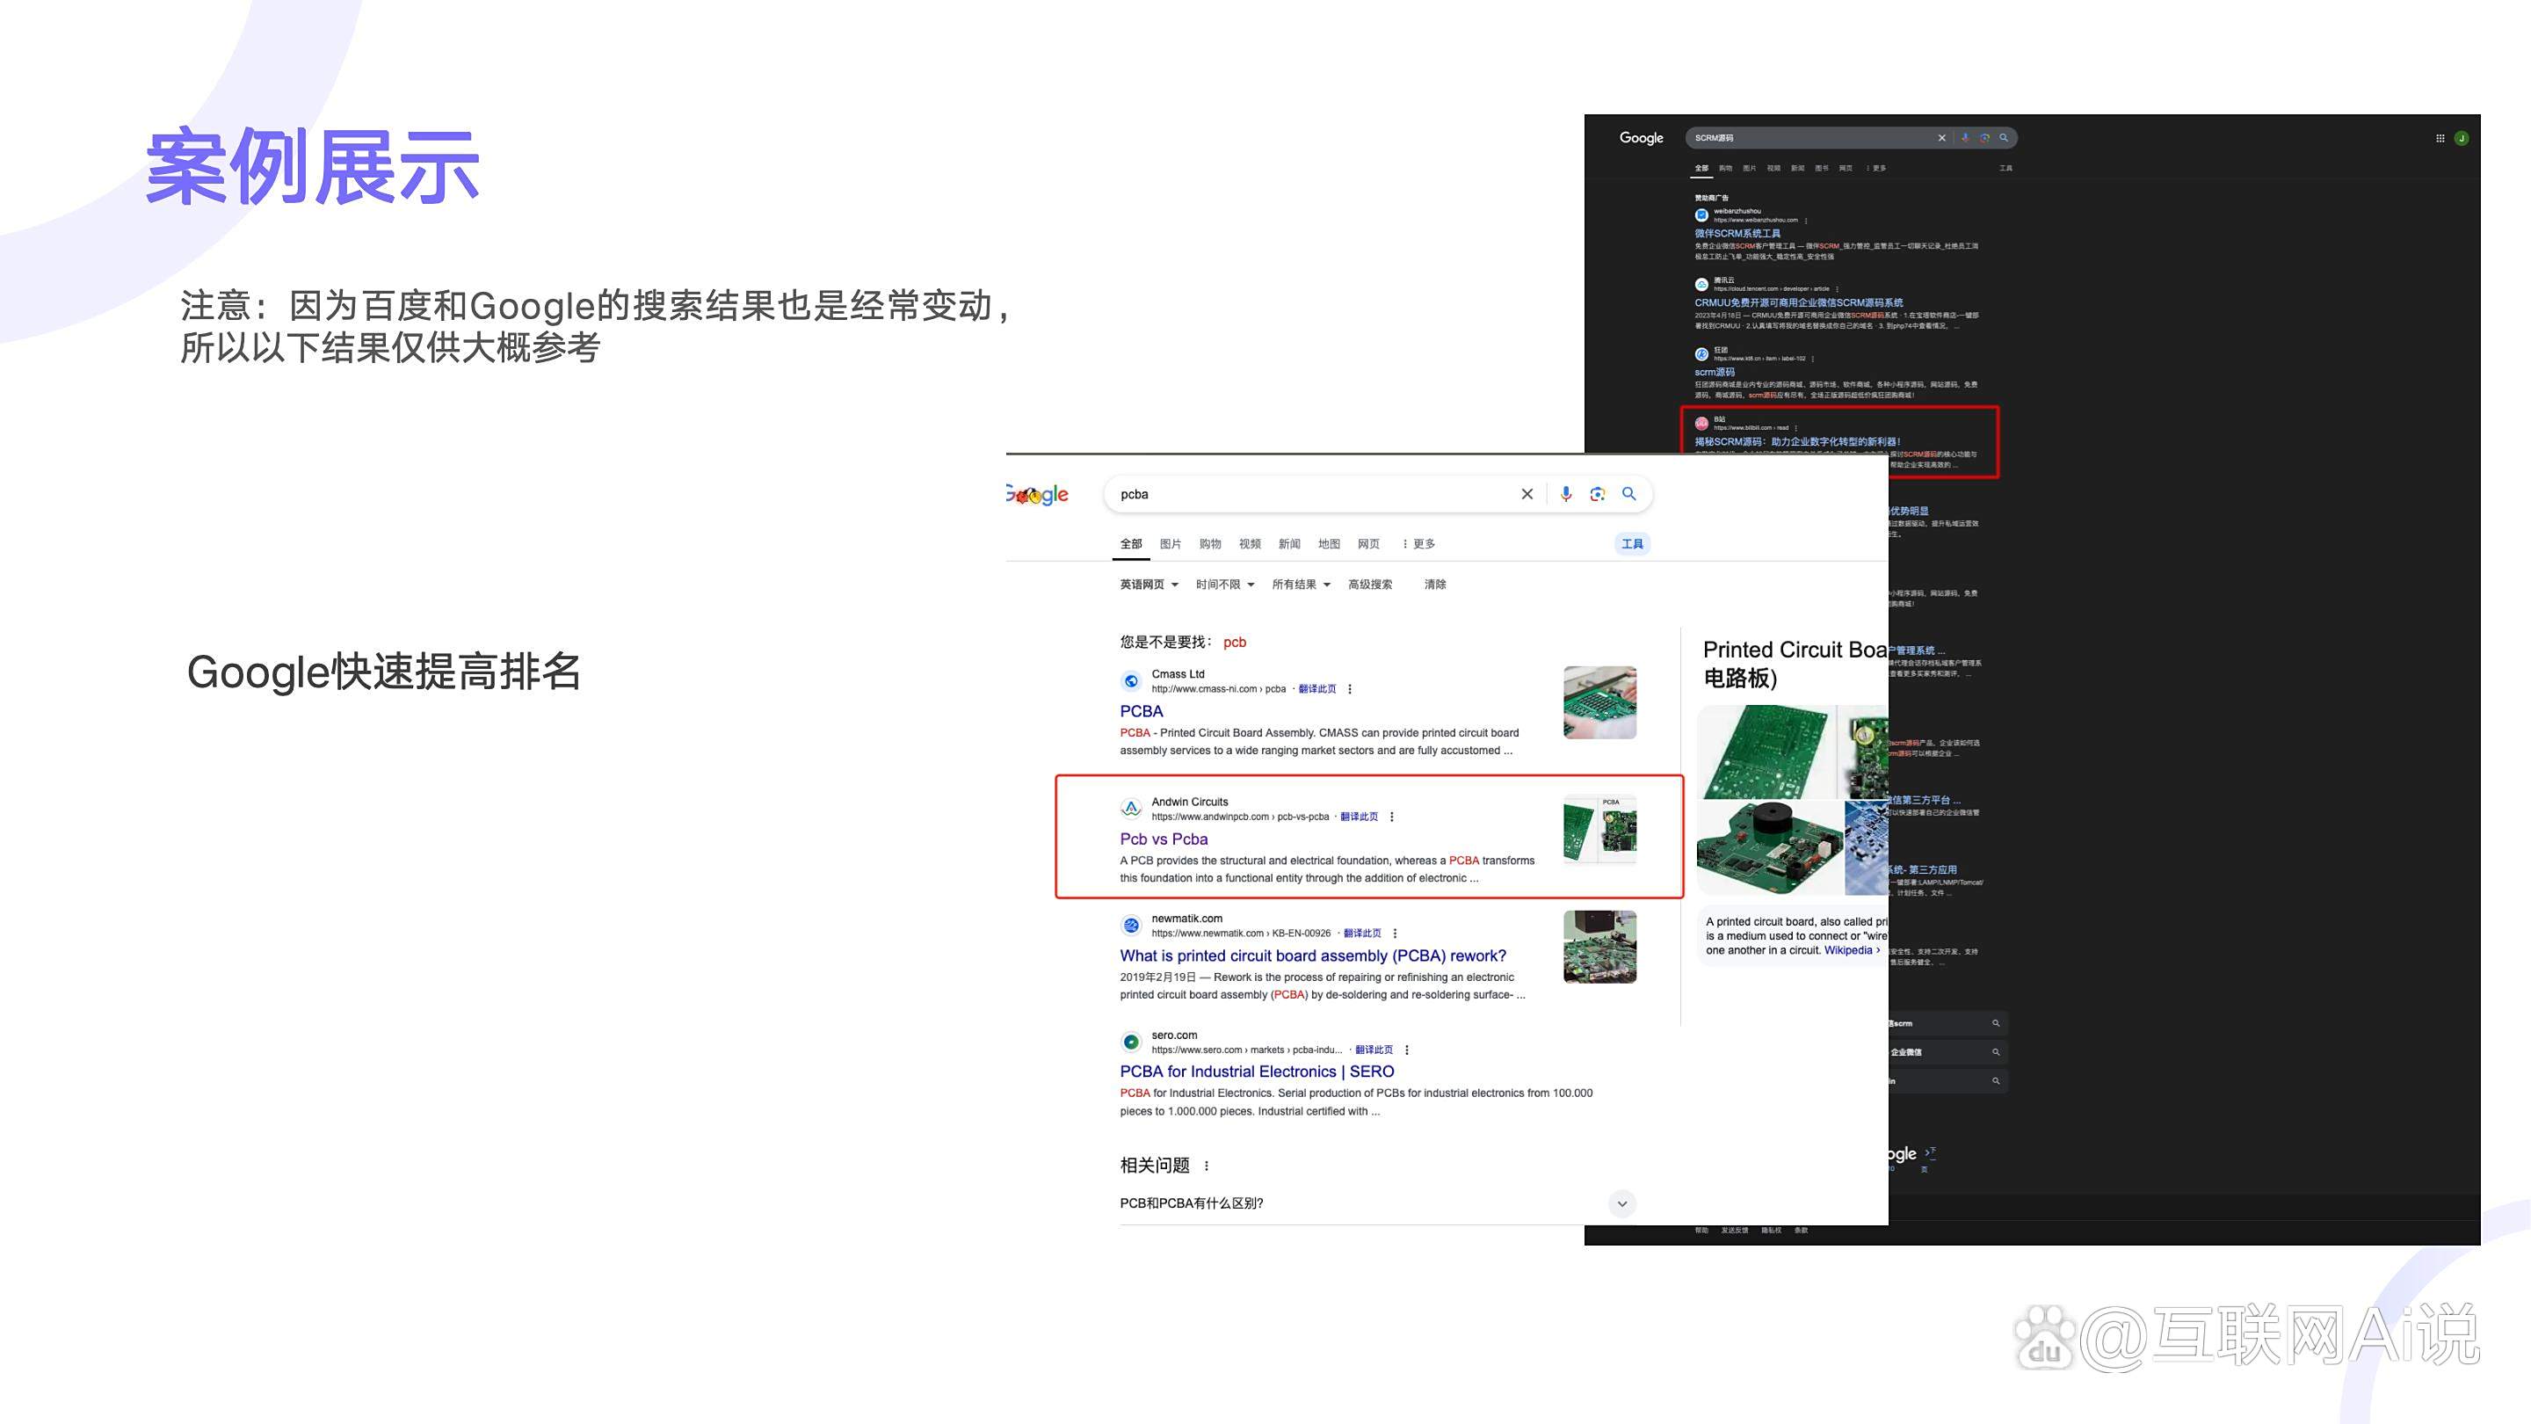Click the blue search magnifier beside pcba

pyautogui.click(x=1629, y=493)
